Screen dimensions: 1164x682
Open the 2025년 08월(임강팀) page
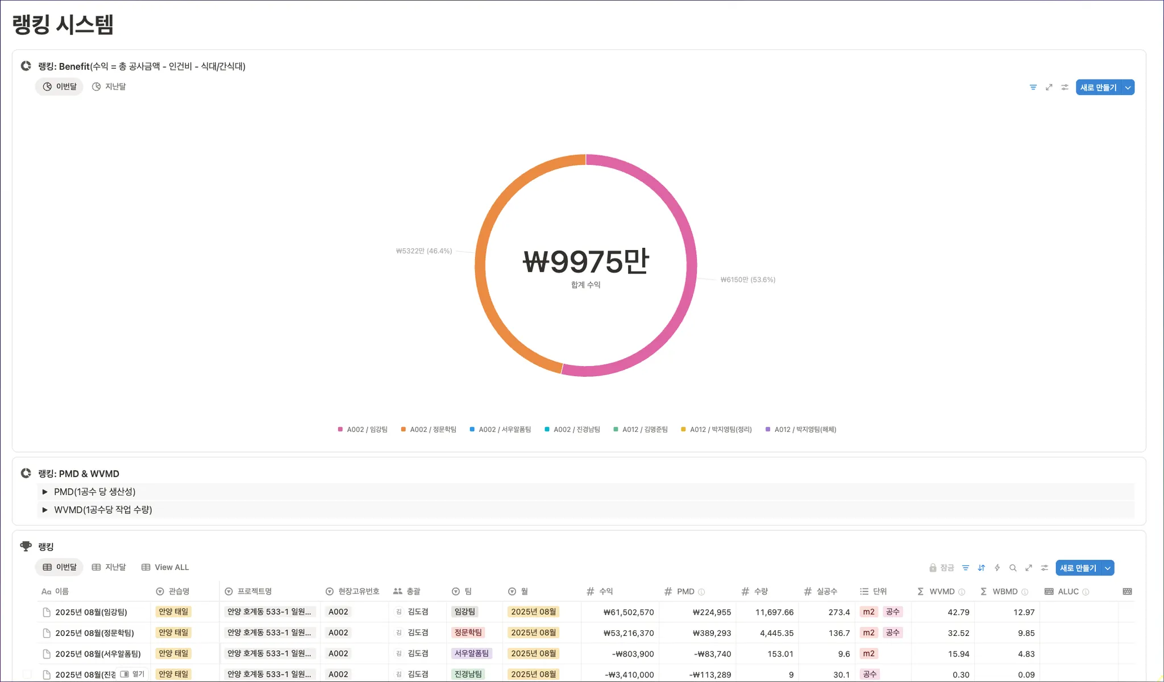[91, 612]
